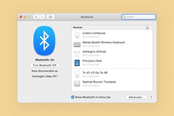Show all preferences grid button
174x116 pixels.
[50, 17]
